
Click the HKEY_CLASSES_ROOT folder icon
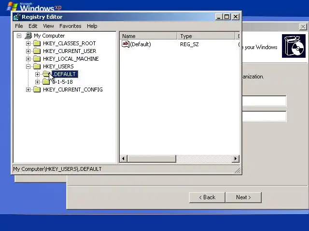coord(37,43)
